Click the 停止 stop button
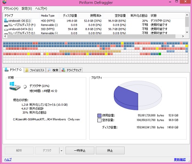This screenshot has width=192, height=164. pos(110,150)
